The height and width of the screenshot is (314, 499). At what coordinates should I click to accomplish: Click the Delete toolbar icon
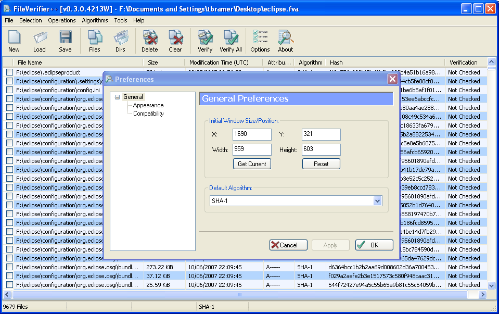pos(149,41)
